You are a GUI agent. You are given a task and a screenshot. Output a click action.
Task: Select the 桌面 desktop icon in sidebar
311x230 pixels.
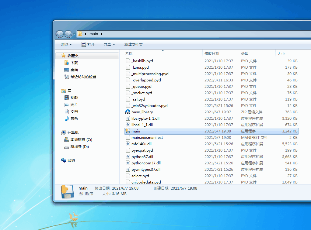[66, 70]
